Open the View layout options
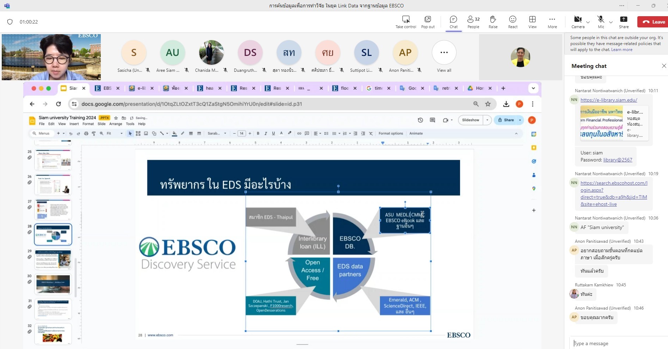Viewport: 668px width, 349px height. [x=532, y=22]
